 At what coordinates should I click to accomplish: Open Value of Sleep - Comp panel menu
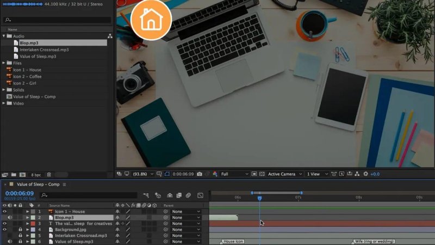pyautogui.click(x=64, y=185)
